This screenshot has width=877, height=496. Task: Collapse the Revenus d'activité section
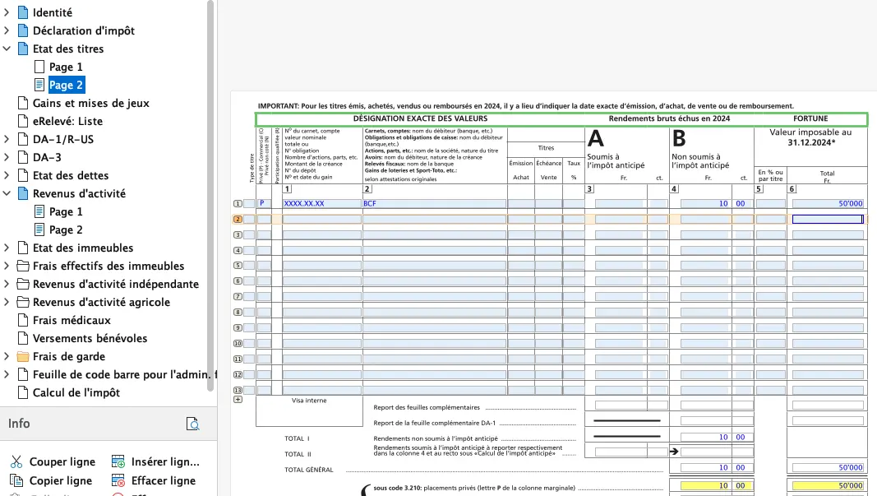[x=7, y=193]
